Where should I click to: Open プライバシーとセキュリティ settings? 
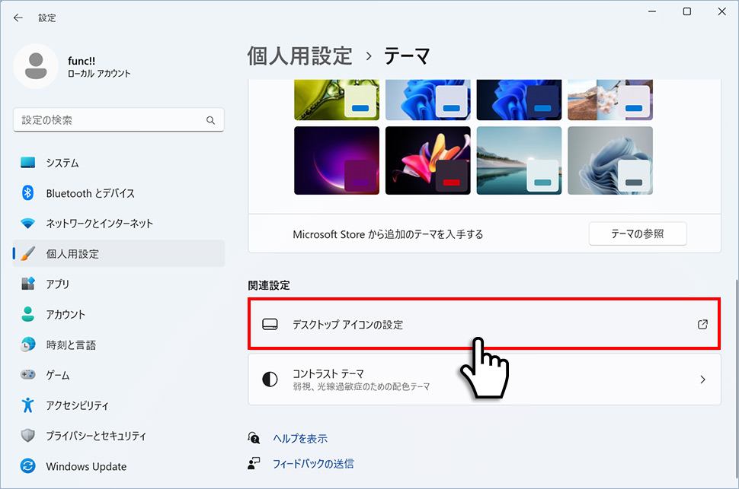(x=119, y=435)
